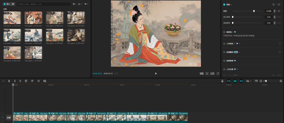The image size is (284, 123).
Task: Reset the 基础 section settings
Action: click(x=273, y=4)
